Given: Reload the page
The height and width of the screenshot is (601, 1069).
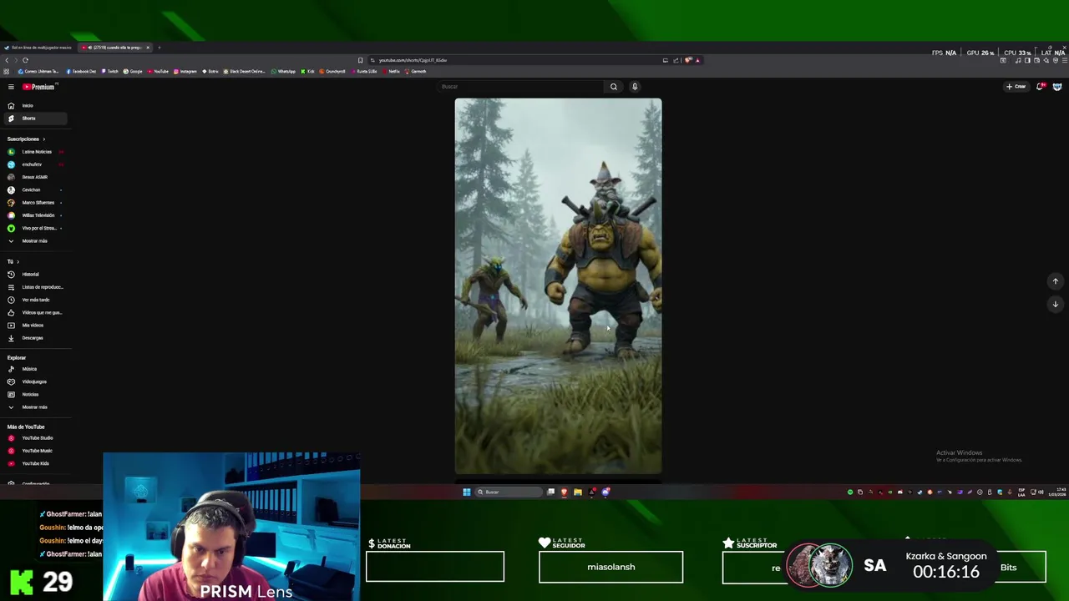Looking at the screenshot, I should pyautogui.click(x=25, y=60).
